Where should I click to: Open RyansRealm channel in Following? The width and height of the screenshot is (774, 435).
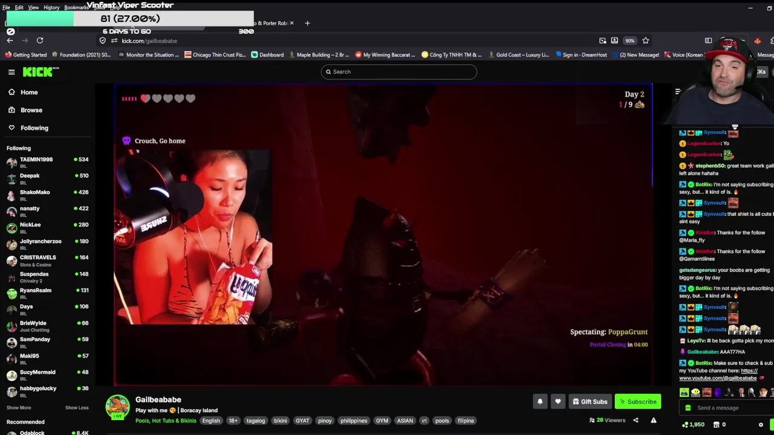click(x=47, y=293)
